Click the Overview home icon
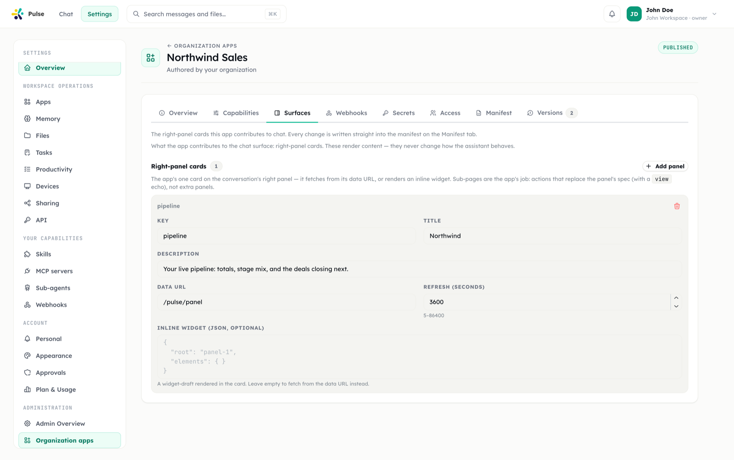 [x=27, y=68]
